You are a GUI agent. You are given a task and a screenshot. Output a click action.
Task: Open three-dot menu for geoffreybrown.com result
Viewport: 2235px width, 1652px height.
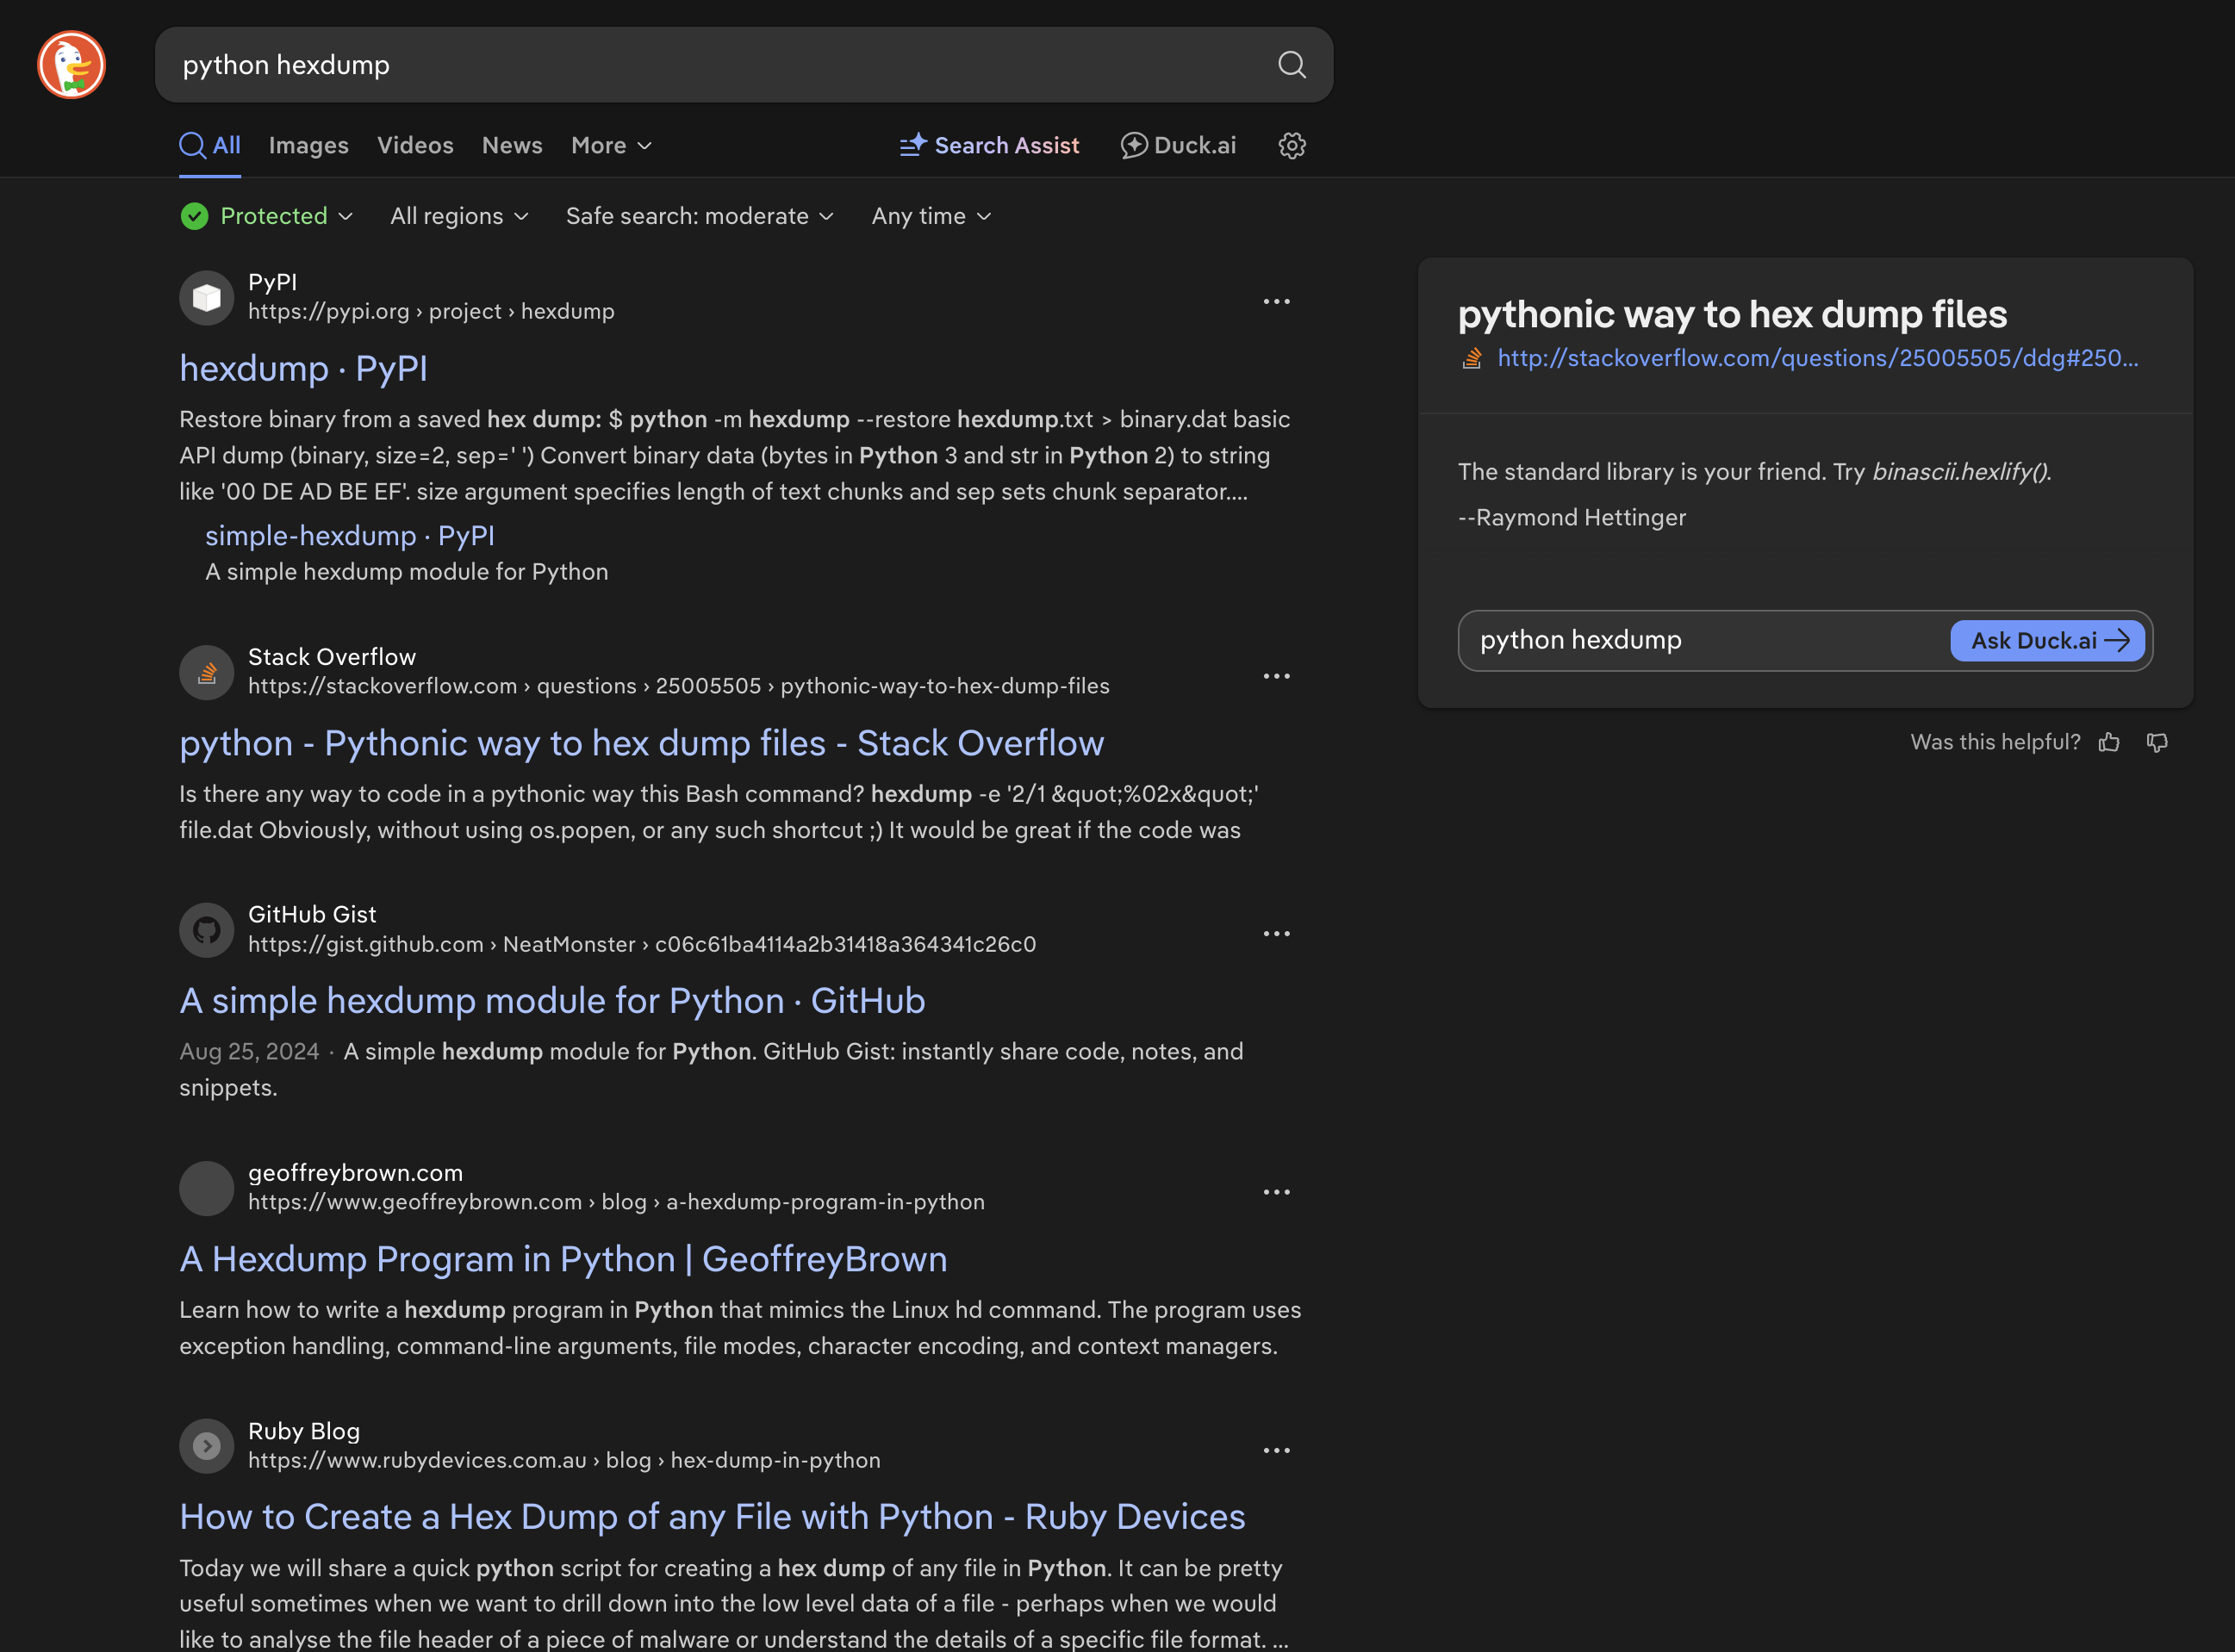pos(1275,1192)
